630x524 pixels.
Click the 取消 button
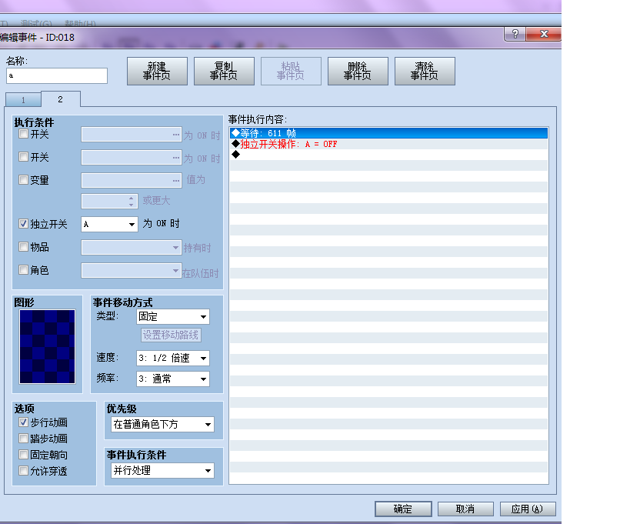465,509
